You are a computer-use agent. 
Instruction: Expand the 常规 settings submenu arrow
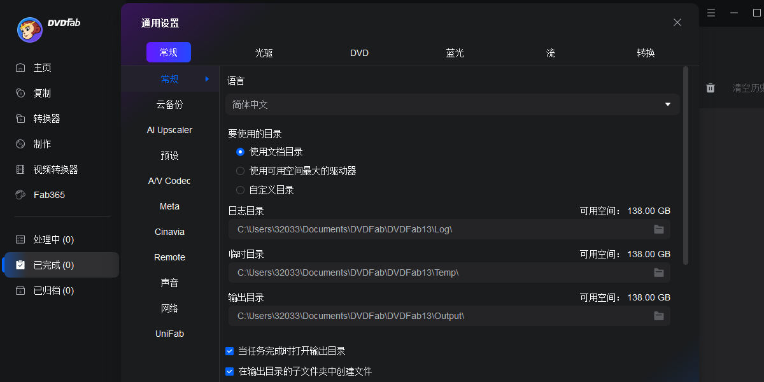click(x=206, y=78)
